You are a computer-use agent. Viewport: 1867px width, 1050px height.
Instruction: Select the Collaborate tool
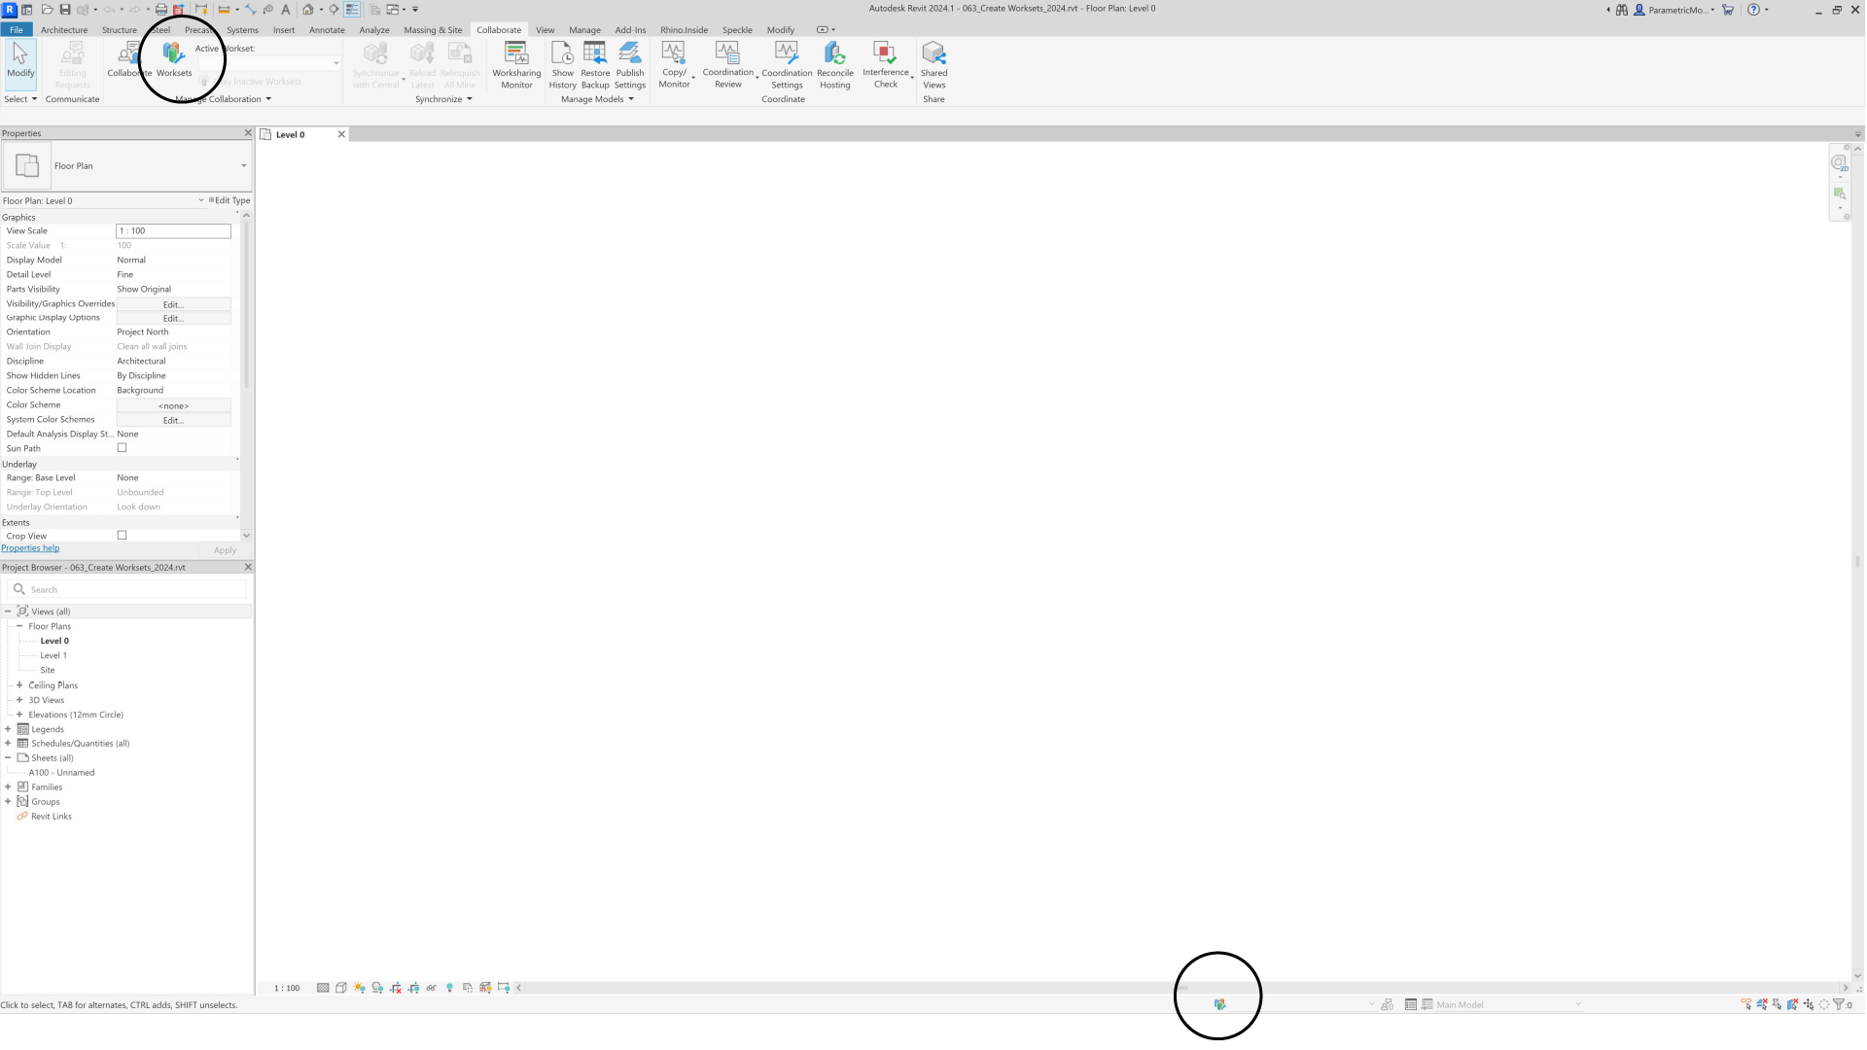(127, 63)
